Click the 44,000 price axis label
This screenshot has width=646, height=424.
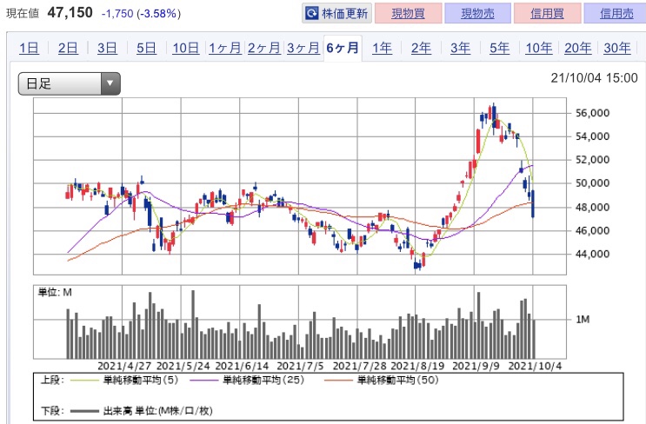coord(592,254)
